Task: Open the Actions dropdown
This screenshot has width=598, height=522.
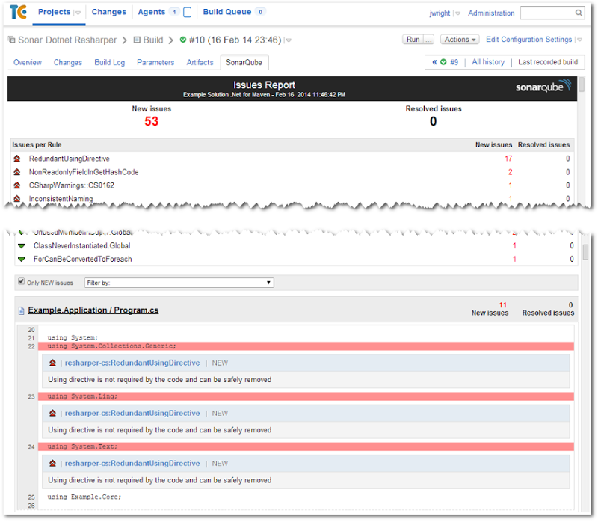Action: [460, 40]
